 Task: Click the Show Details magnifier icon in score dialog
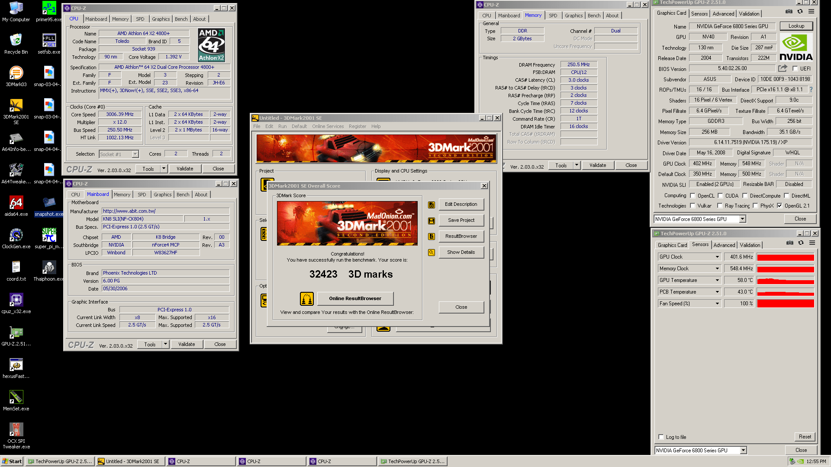pos(432,253)
